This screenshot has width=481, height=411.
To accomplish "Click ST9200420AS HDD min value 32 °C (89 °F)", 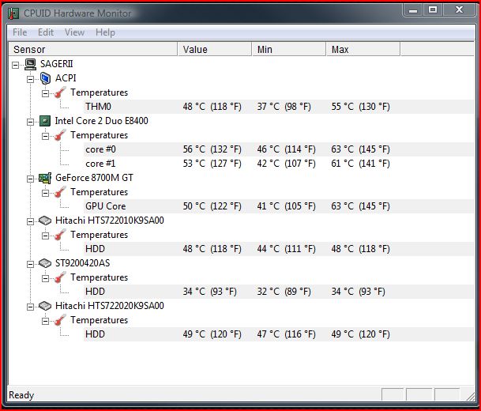I will 284,292.
